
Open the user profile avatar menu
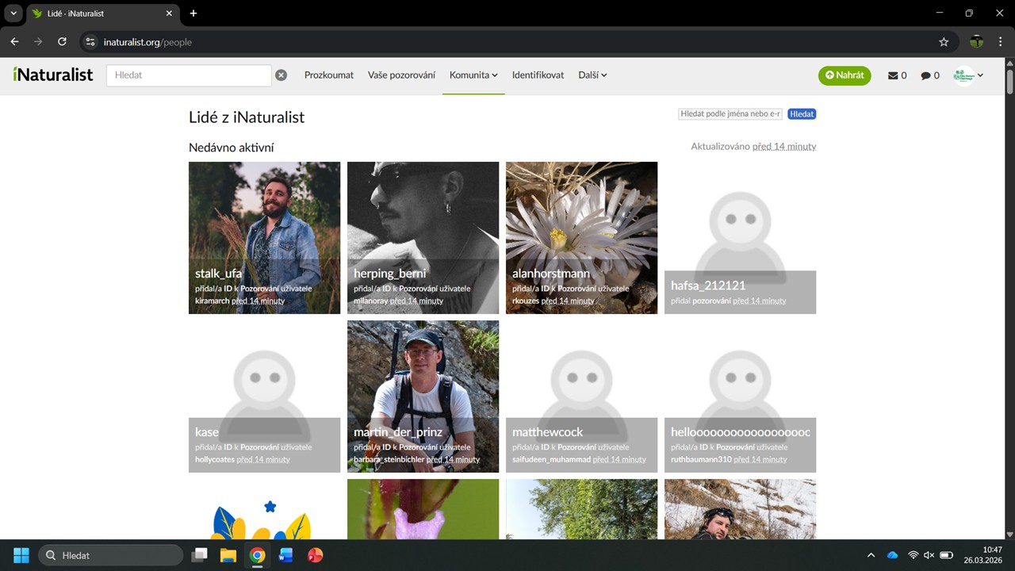(x=968, y=75)
